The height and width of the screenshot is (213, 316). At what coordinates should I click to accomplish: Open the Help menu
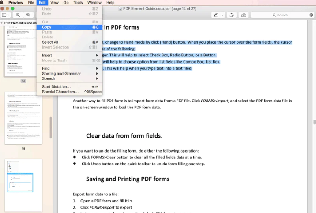pyautogui.click(x=110, y=3)
